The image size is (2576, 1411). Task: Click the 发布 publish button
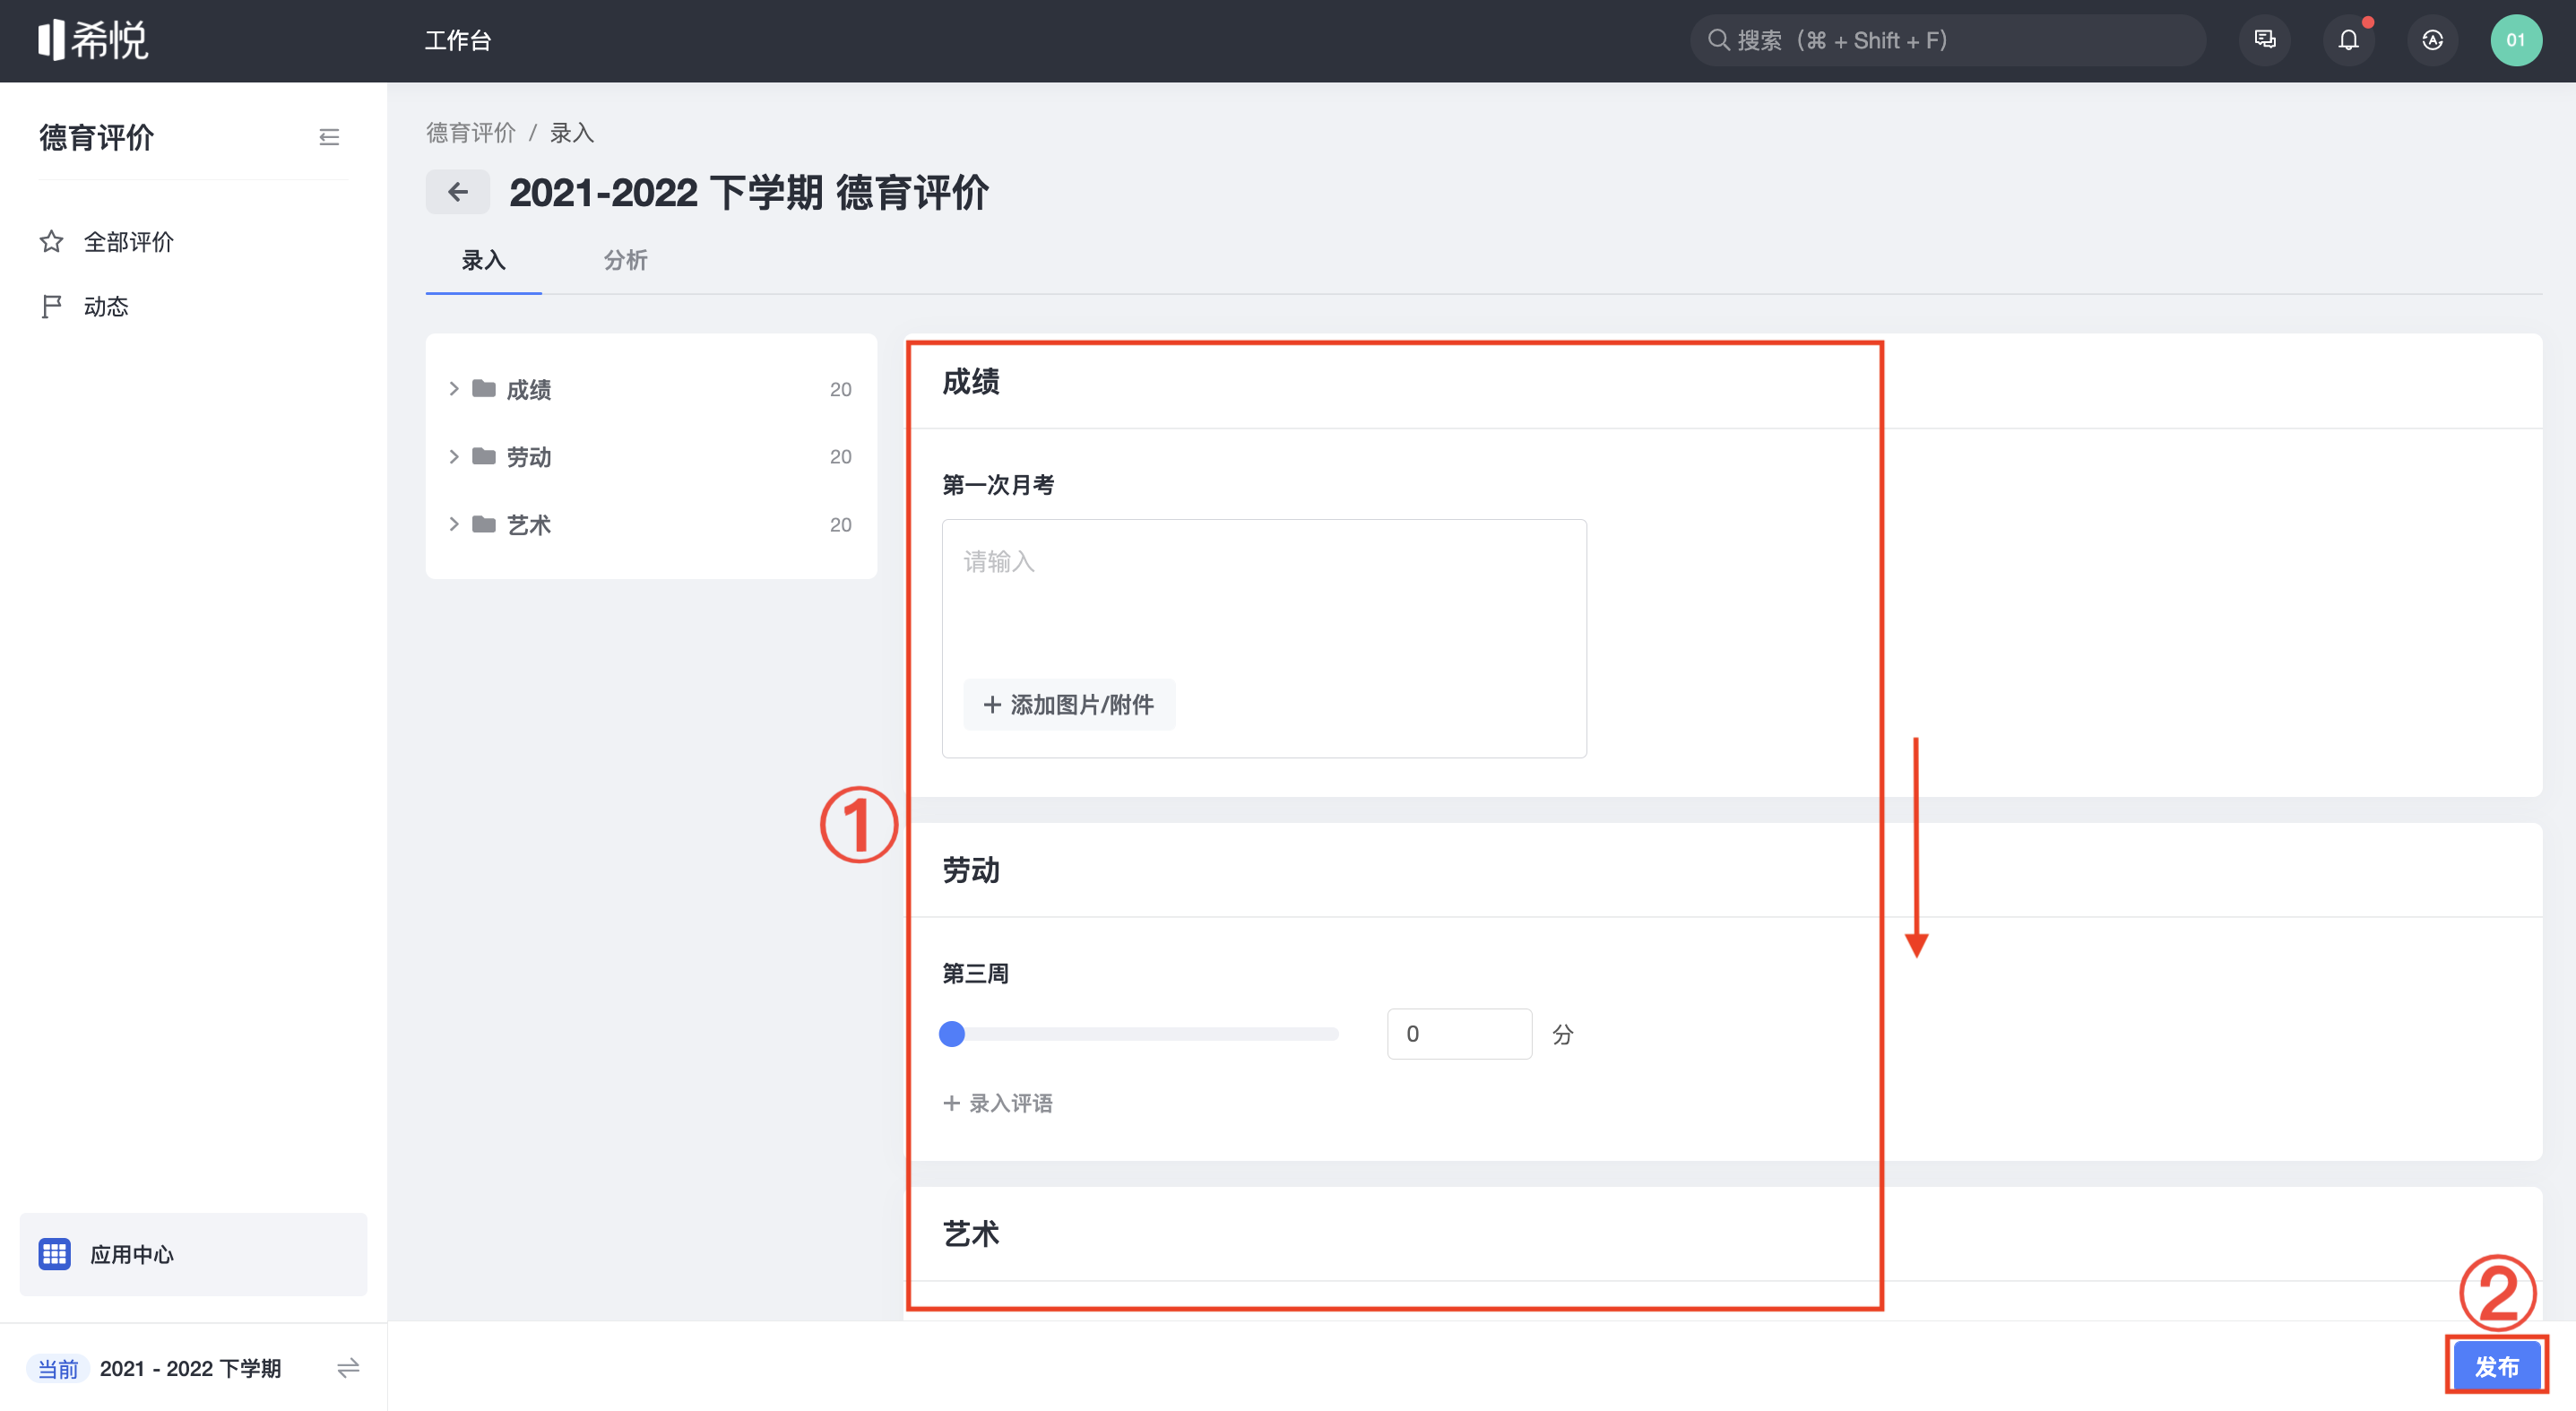(2496, 1366)
